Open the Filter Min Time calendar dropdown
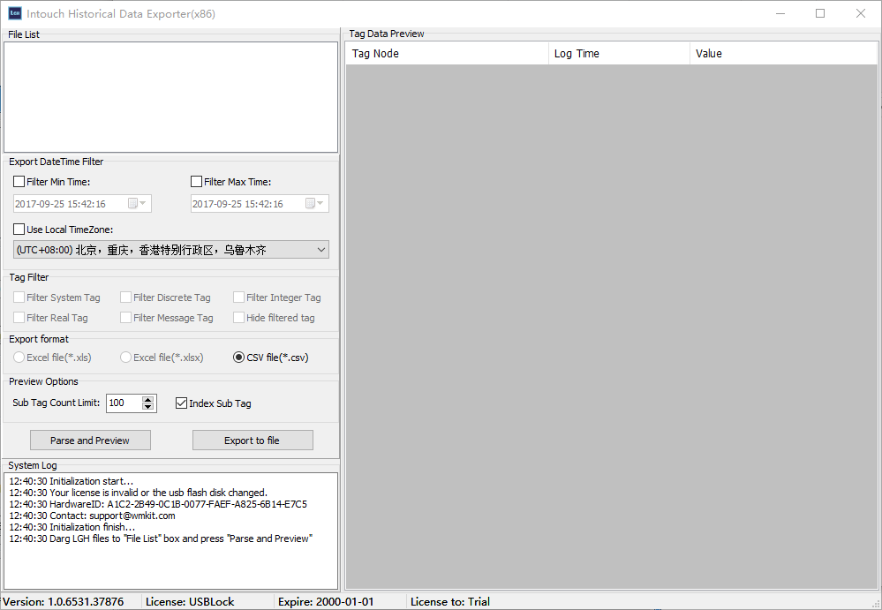This screenshot has height=610, width=882. pyautogui.click(x=137, y=204)
